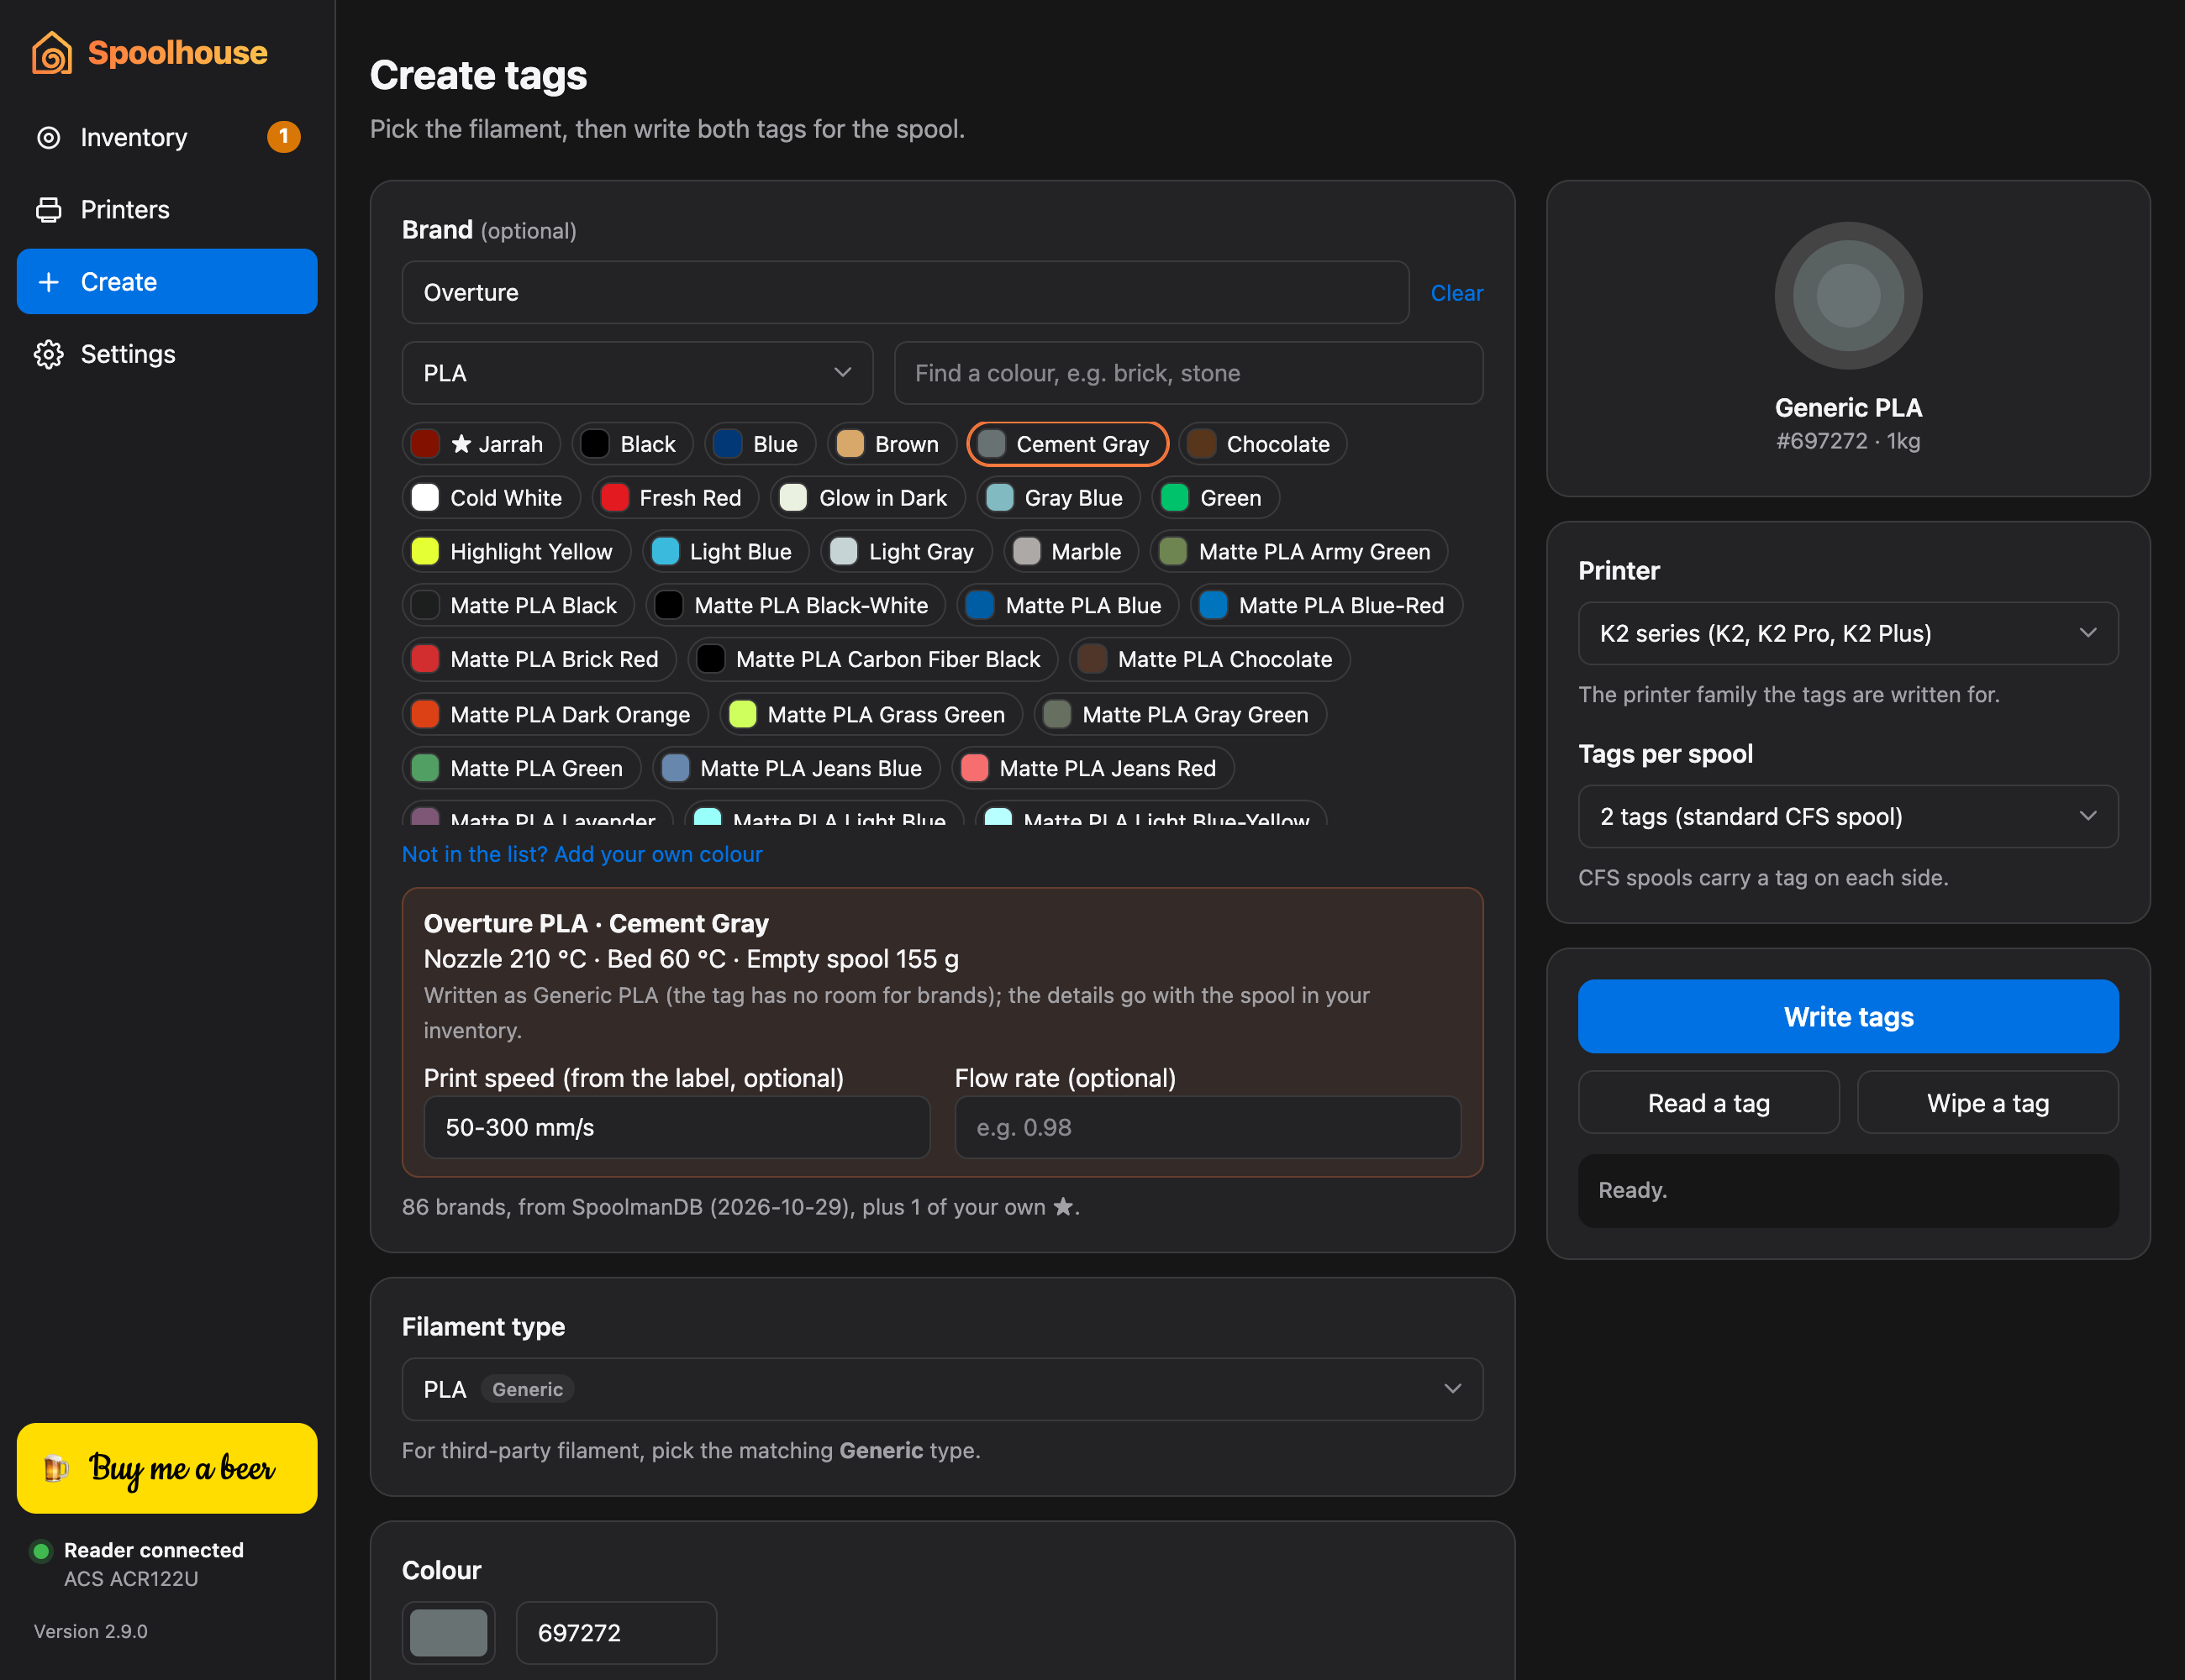
Task: Select the starred Jarrah colour chip
Action: [x=482, y=444]
